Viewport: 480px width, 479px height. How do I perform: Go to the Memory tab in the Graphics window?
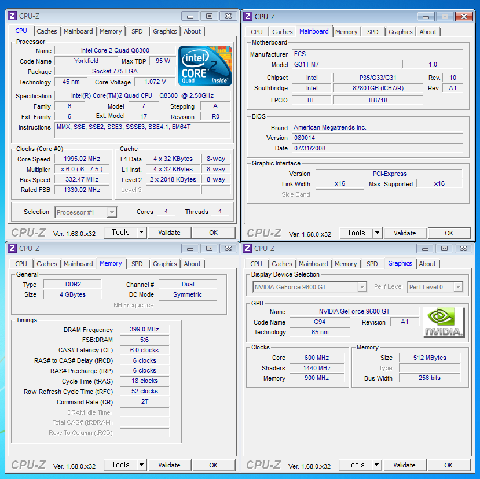[346, 264]
